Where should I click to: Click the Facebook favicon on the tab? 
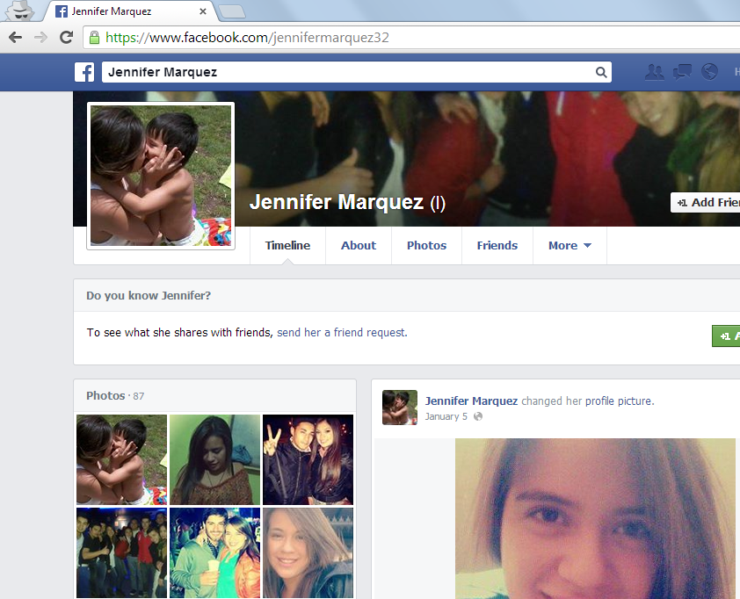[x=62, y=11]
